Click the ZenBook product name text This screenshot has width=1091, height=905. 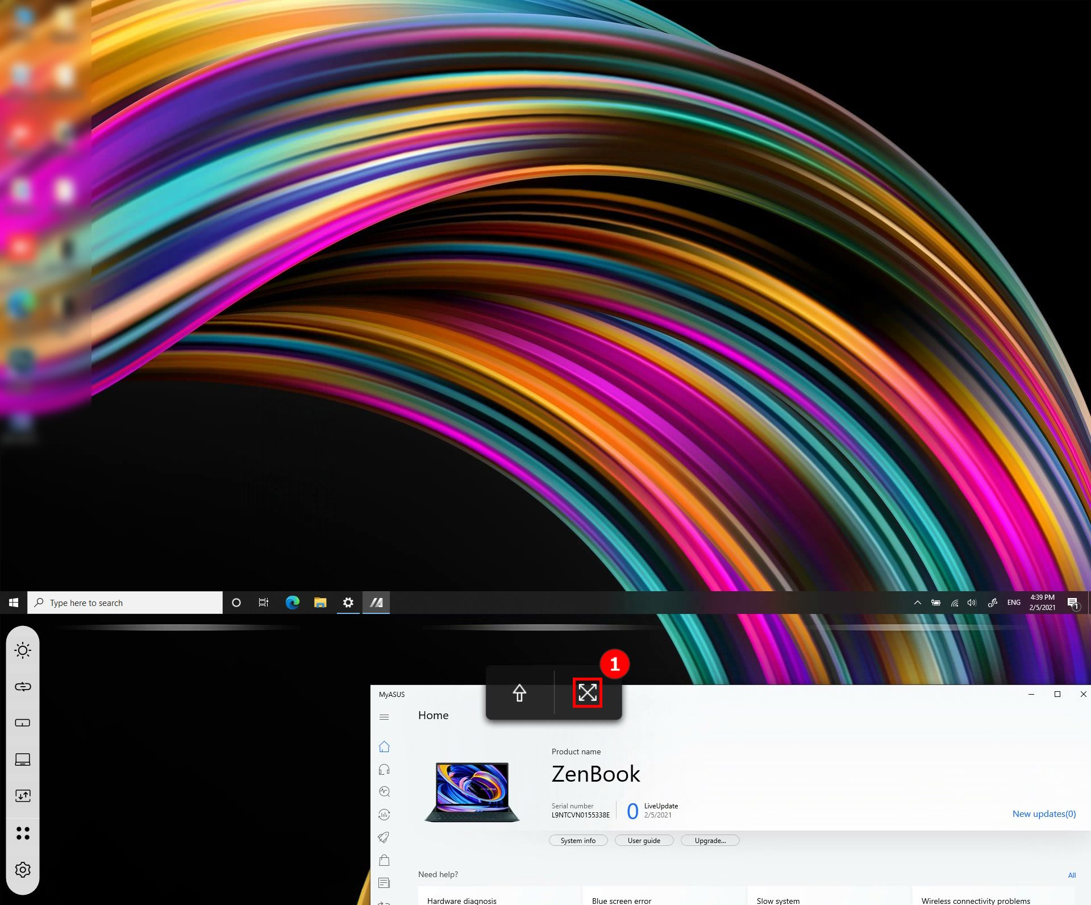coord(596,774)
